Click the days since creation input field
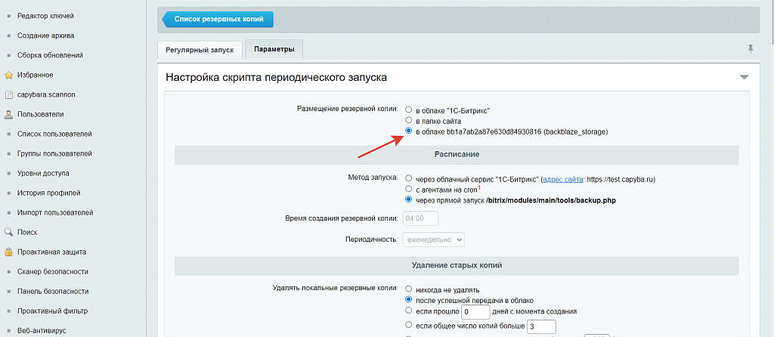The image size is (774, 337). [x=475, y=311]
